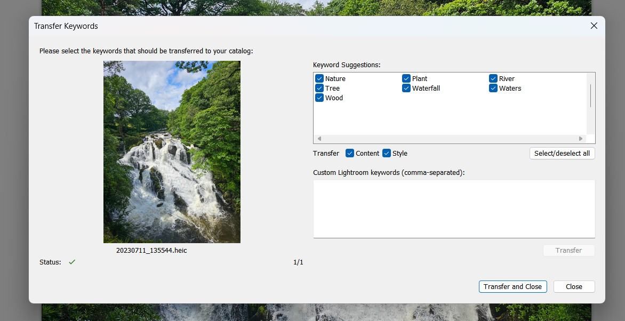625x321 pixels.
Task: Click the vertical scrollbar in keyword suggestions
Action: [x=590, y=96]
